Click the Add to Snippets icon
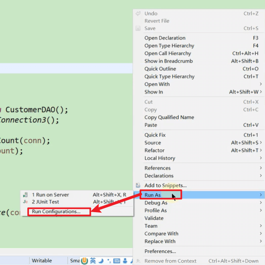Viewport: 265px width, 265px height. coord(138,185)
